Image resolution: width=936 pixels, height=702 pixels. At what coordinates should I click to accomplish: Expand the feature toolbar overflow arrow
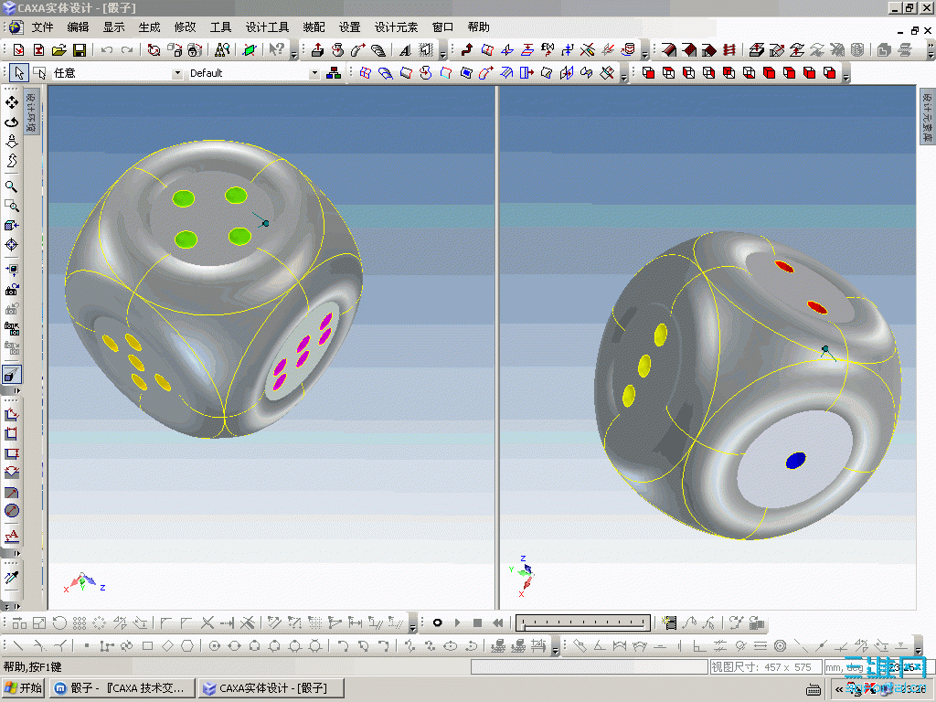tap(443, 54)
